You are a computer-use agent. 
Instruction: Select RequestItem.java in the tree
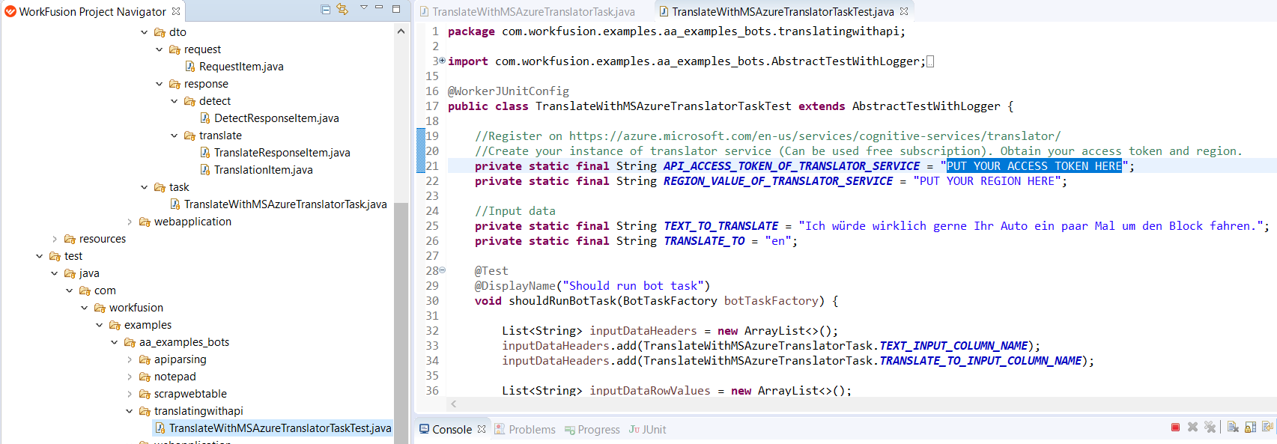[241, 67]
